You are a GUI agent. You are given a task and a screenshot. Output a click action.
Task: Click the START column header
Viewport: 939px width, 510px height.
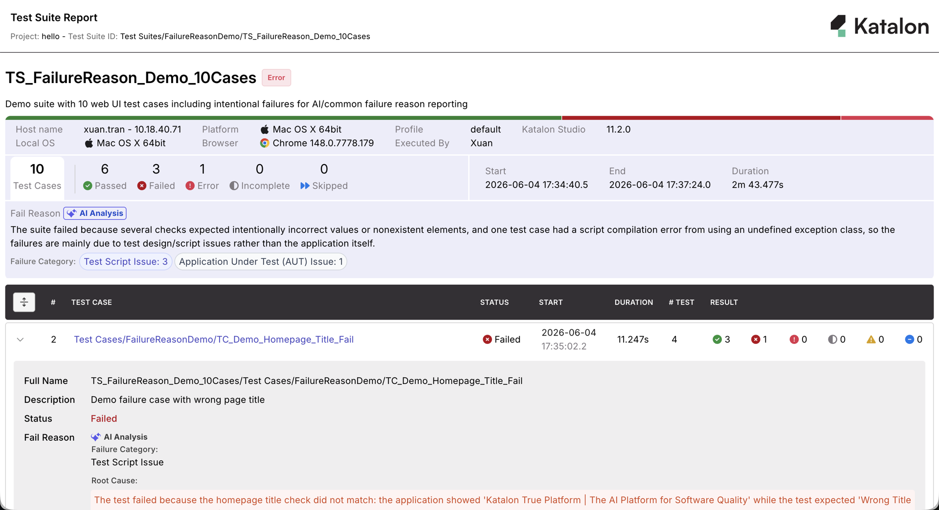click(551, 302)
